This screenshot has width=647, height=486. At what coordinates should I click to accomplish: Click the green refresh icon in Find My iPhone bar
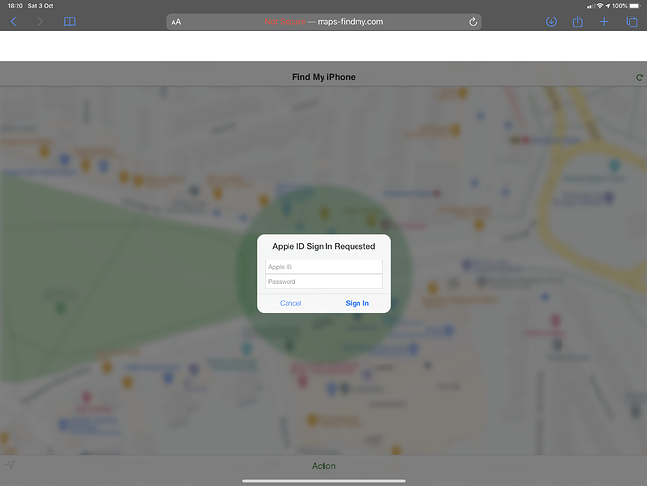click(639, 77)
